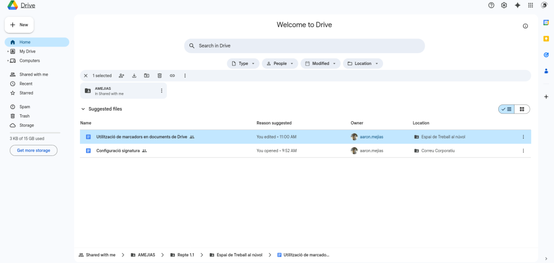Click the Search in Drive field
This screenshot has width=554, height=263.
tap(304, 46)
